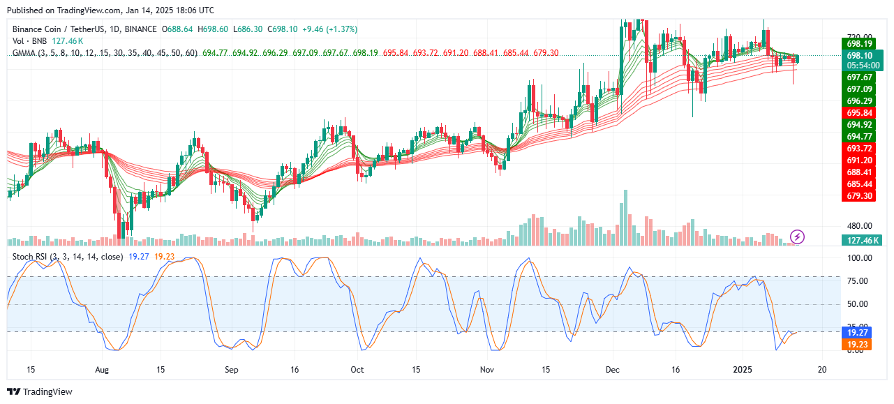Screen dimensions: 894x404
Task: Click the orange 19.23 value in Stoch RSI legend
Action: (164, 257)
